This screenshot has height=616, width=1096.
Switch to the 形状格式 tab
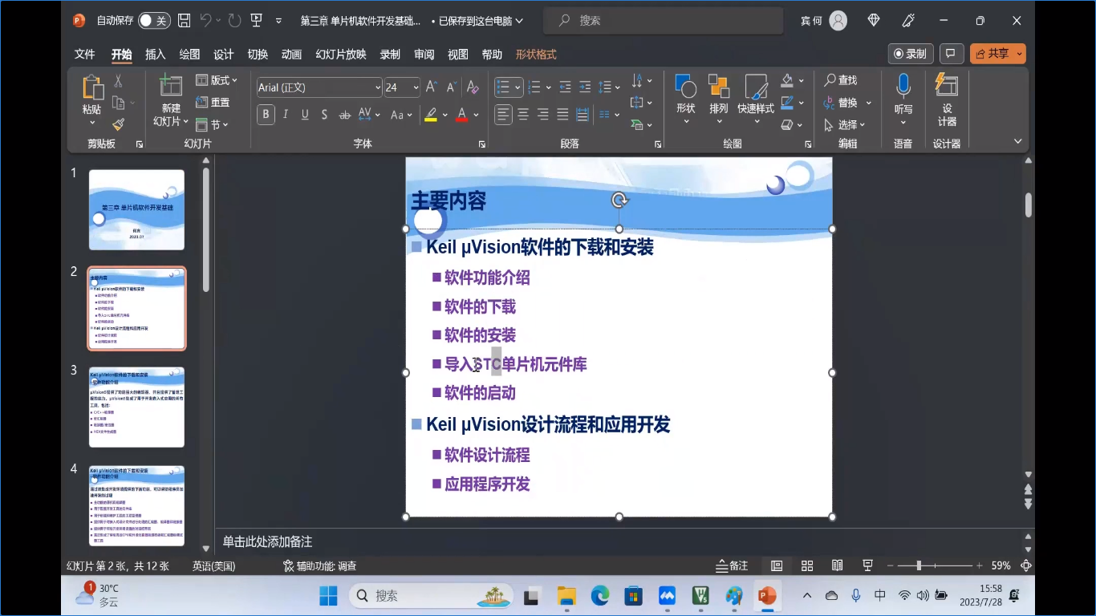535,55
